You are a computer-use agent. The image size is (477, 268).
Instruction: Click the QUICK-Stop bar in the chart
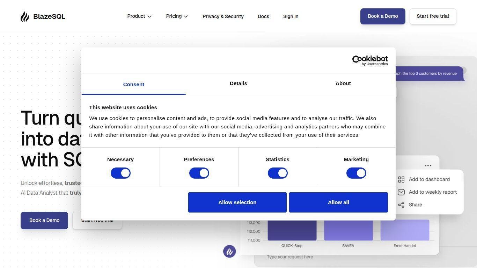[292, 230]
